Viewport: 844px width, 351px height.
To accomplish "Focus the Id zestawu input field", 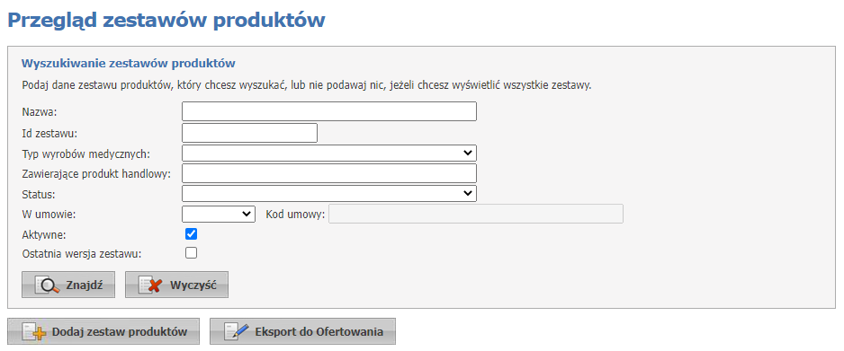I will 250,133.
